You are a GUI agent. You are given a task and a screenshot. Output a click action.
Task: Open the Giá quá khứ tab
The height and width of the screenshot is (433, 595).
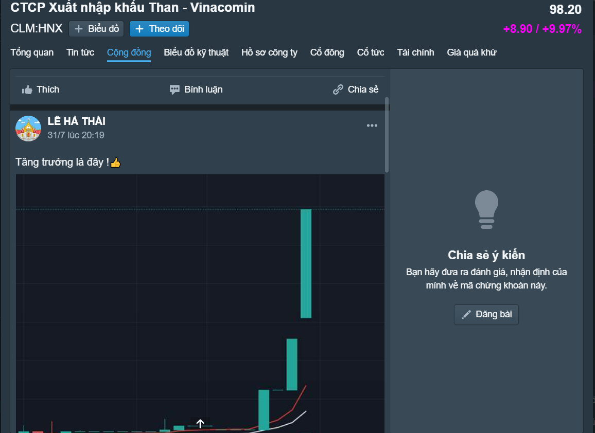(x=471, y=52)
